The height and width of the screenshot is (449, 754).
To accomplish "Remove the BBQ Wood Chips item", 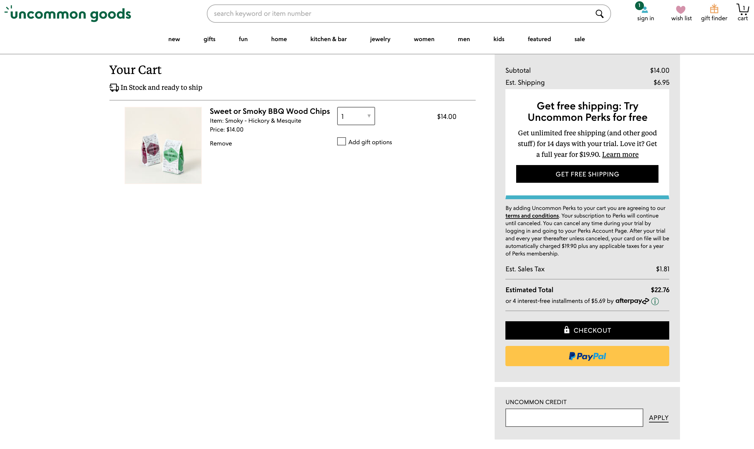I will 221,143.
